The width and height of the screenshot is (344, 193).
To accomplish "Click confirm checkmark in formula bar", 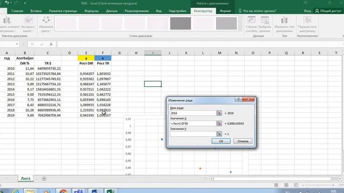I will 42,44.
